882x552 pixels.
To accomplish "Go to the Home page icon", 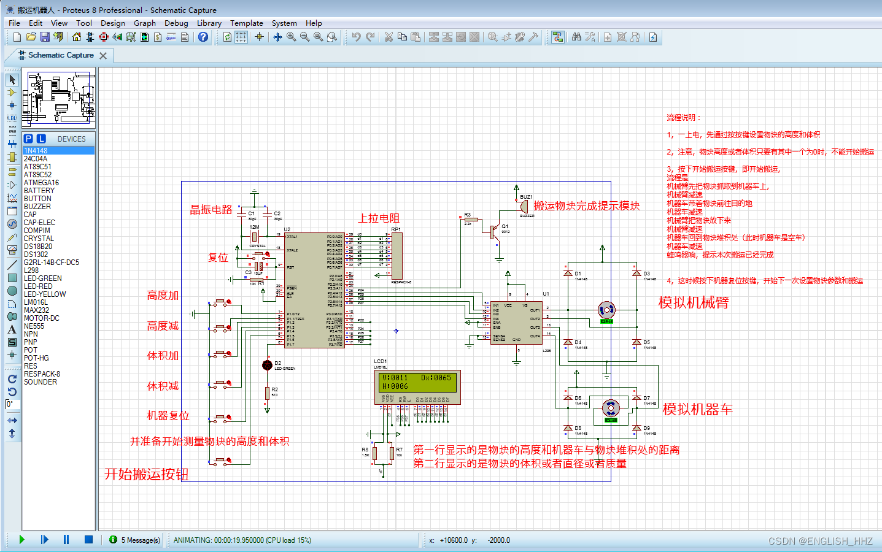I will 77,37.
